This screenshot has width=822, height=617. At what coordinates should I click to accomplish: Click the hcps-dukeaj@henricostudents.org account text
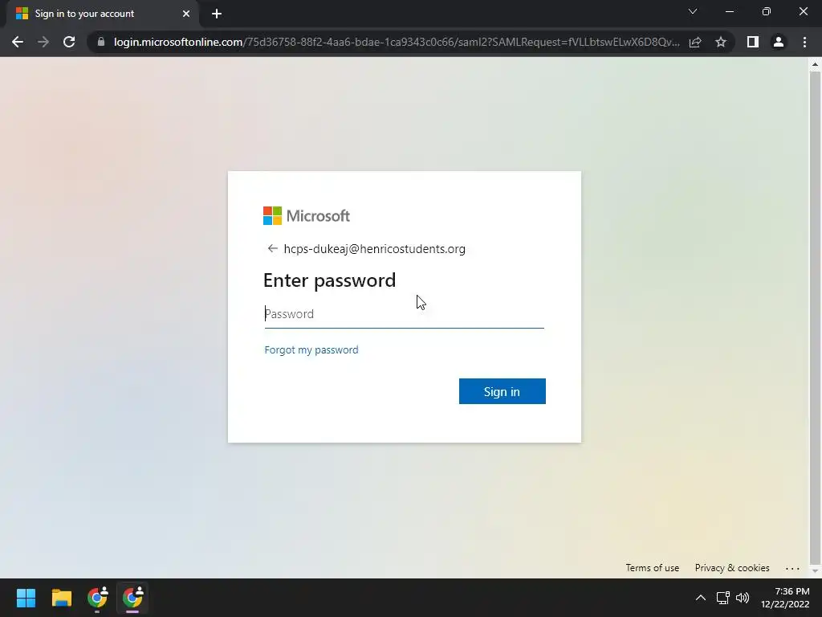[374, 249]
